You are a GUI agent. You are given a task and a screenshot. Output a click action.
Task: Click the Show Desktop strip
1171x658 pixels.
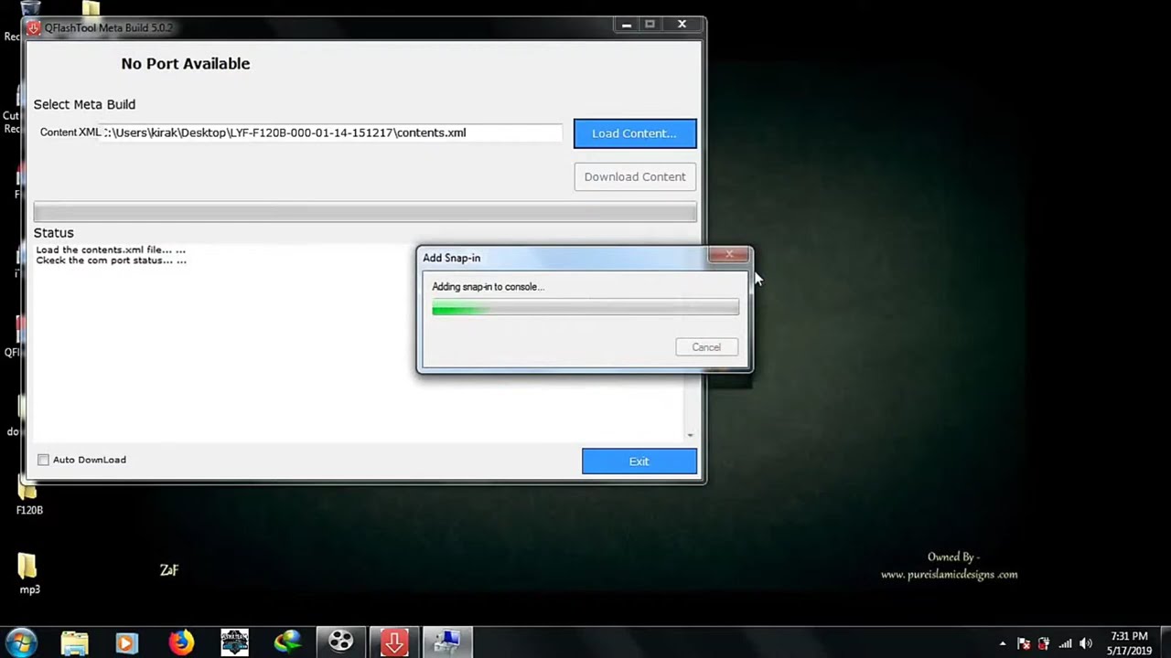(1165, 642)
